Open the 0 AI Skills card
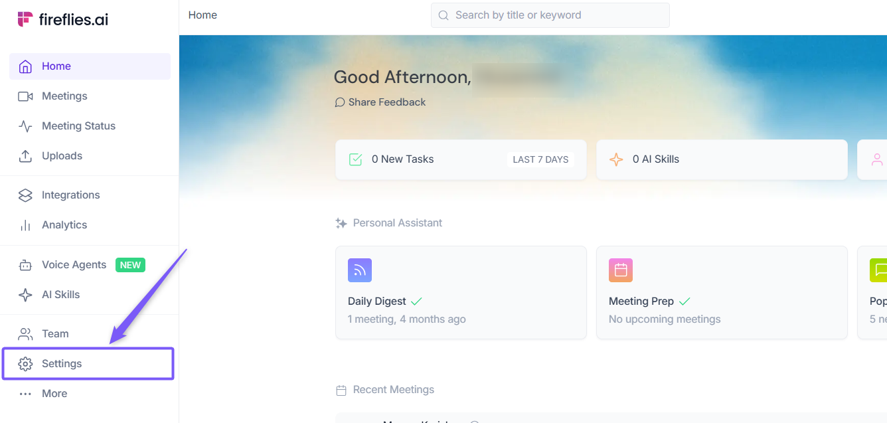 [722, 159]
